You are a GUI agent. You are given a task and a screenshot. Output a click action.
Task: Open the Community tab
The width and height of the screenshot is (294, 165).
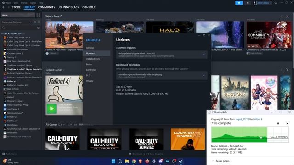pyautogui.click(x=46, y=7)
